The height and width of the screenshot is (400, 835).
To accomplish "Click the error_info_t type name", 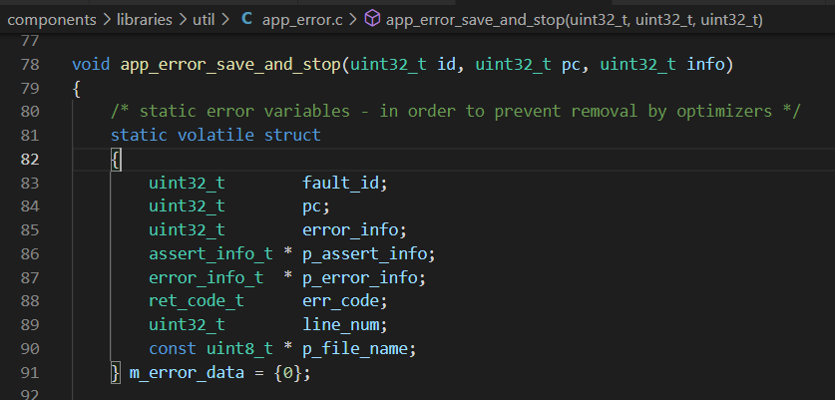I will coord(207,277).
